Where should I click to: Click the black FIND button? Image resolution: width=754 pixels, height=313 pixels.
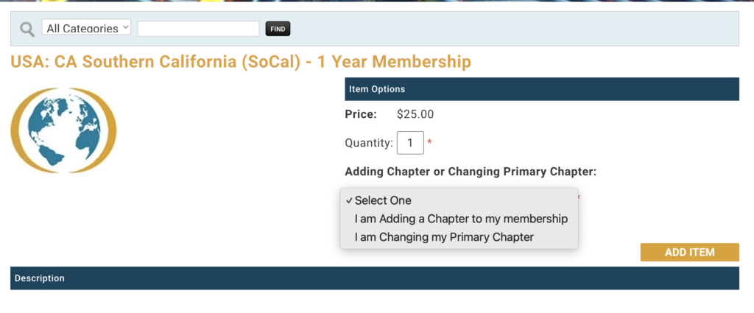(278, 29)
